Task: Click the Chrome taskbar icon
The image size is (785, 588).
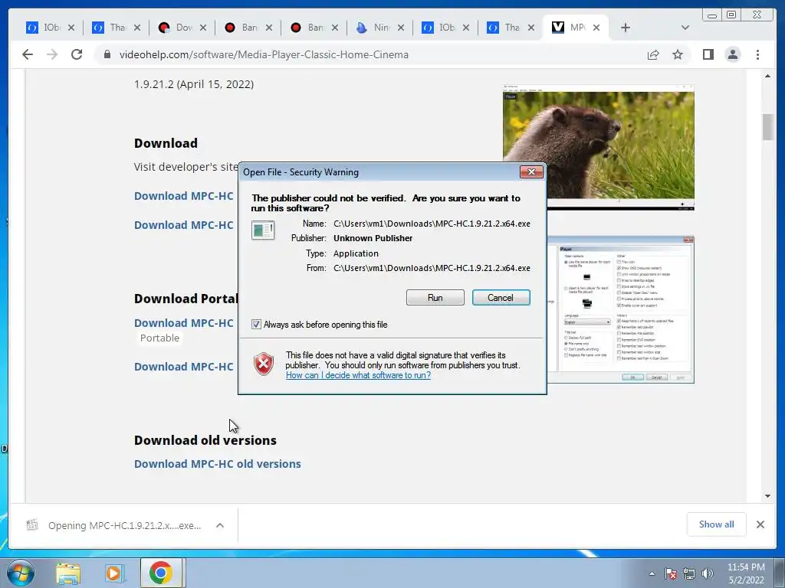Action: pyautogui.click(x=161, y=573)
